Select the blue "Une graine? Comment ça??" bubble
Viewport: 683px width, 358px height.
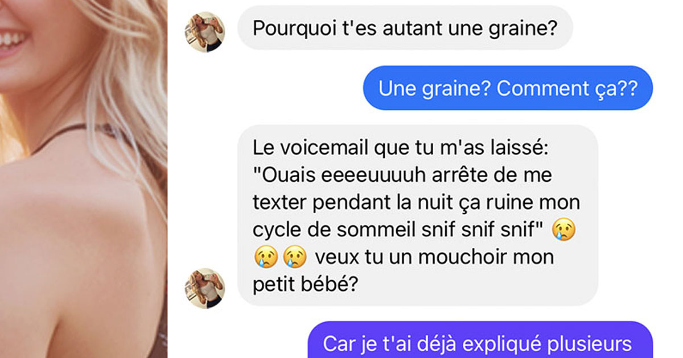[x=508, y=88]
